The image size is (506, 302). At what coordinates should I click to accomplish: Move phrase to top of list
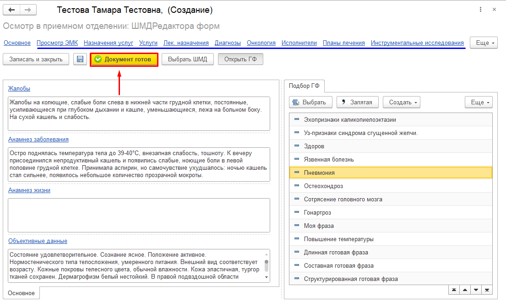pos(454,290)
